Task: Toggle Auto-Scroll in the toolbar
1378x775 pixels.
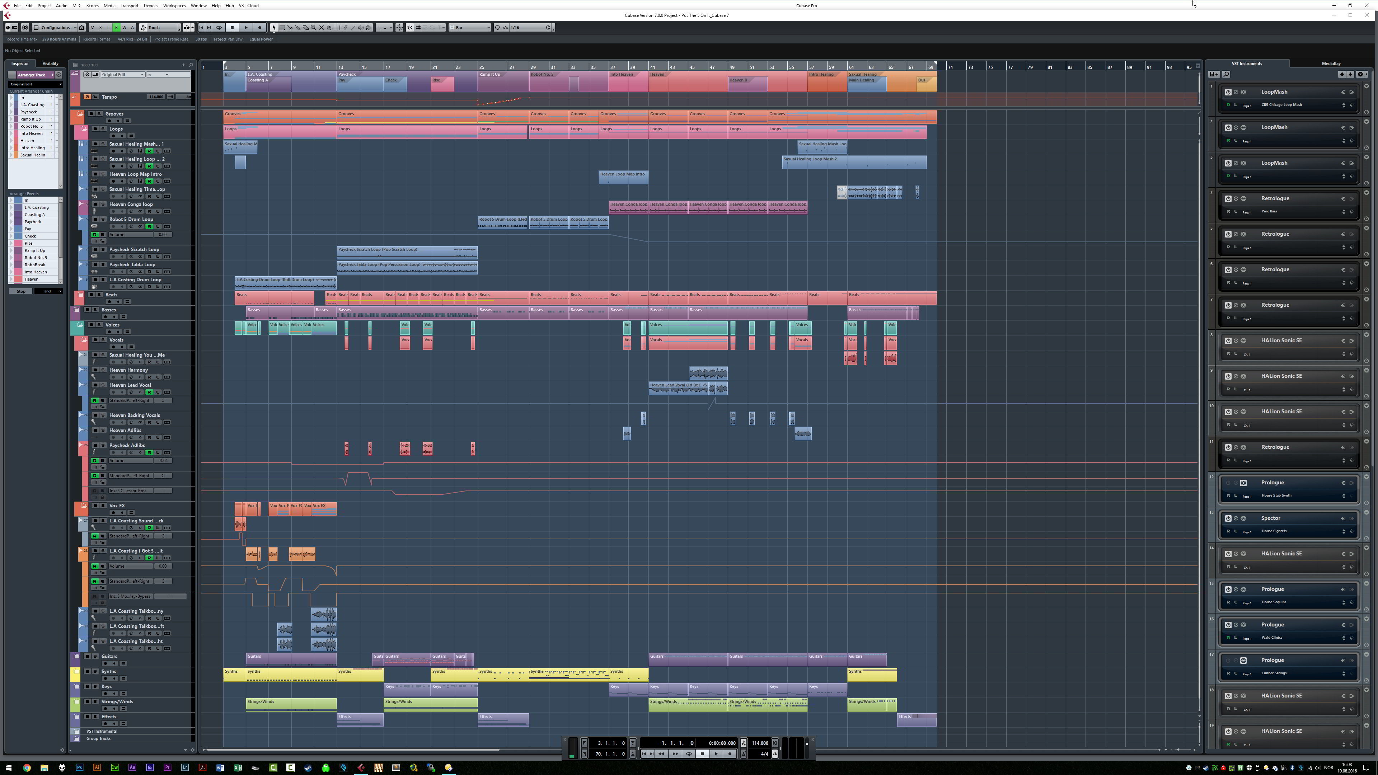Action: click(187, 28)
